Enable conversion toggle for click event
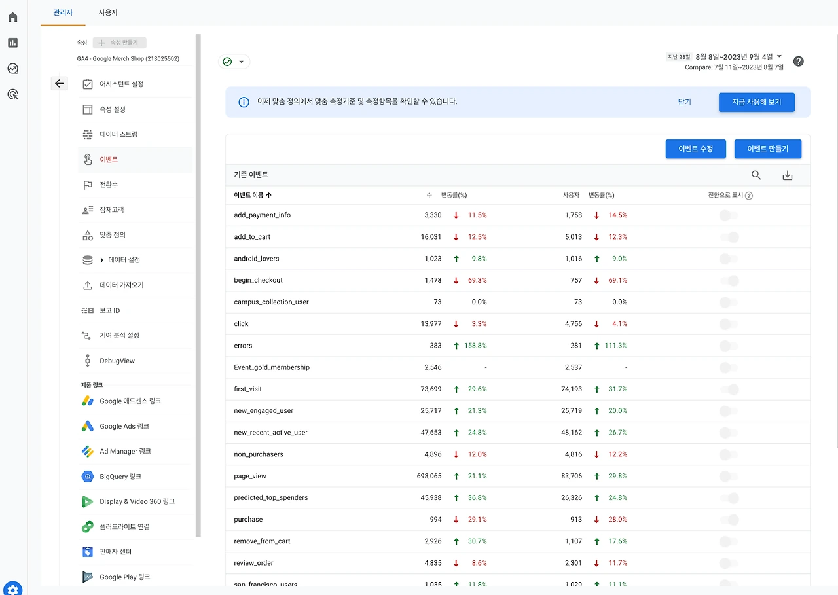 729,324
